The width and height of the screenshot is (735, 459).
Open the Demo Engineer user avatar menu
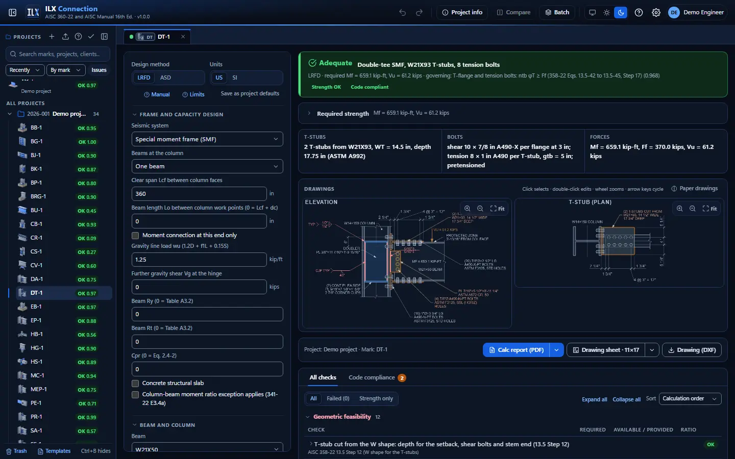point(674,12)
